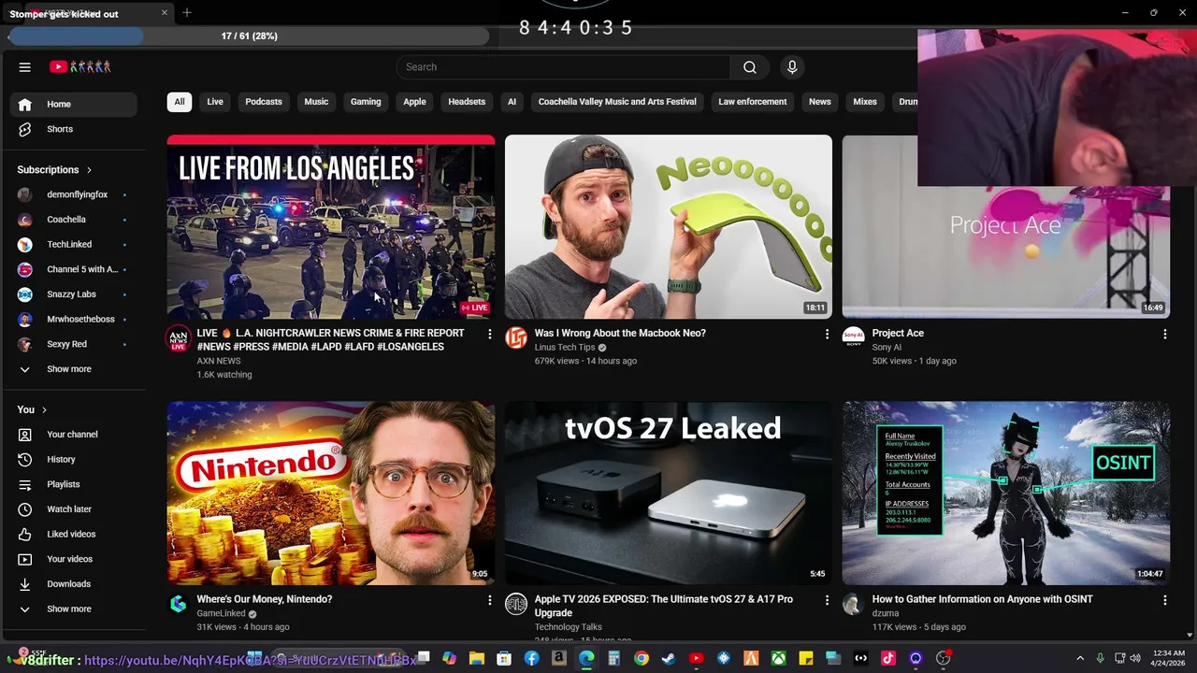This screenshot has height=673, width=1197.
Task: Open the options menu for the Apple TV 2026 video
Action: (x=827, y=600)
